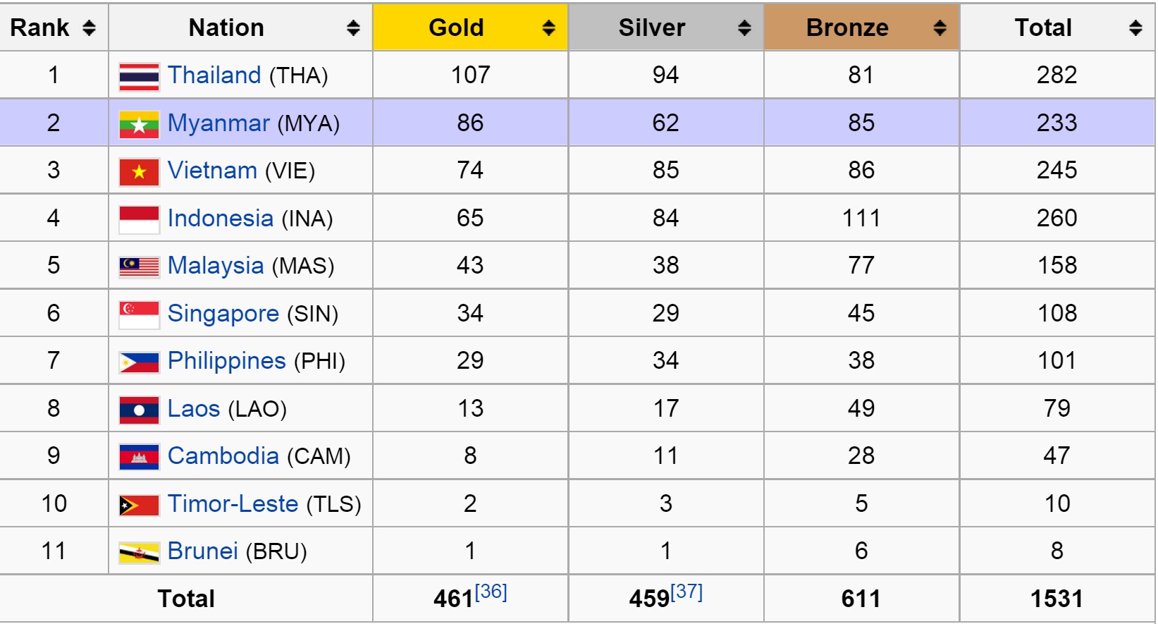The width and height of the screenshot is (1158, 624).
Task: Sort by Silver column sort arrows
Action: [744, 27]
